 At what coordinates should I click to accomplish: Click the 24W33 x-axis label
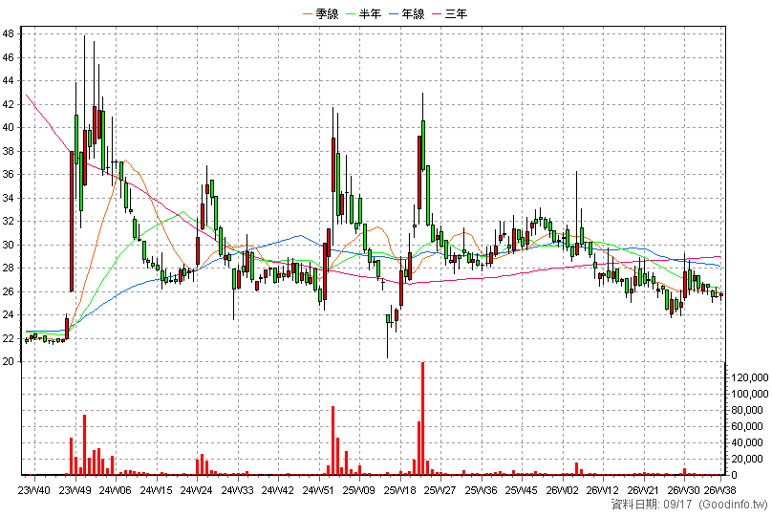pyautogui.click(x=237, y=490)
